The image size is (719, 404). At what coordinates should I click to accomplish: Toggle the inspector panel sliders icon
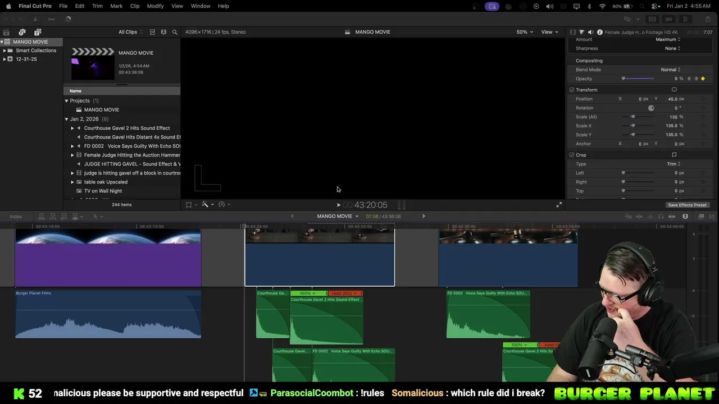pos(685,19)
